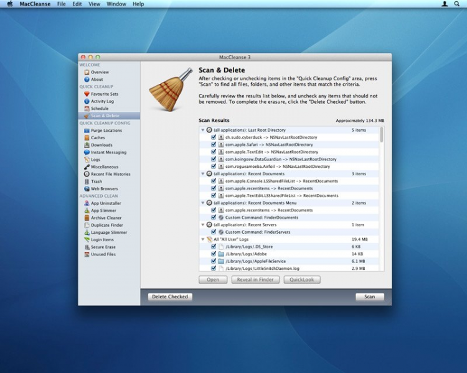Open the Edit menu

pyautogui.click(x=77, y=4)
